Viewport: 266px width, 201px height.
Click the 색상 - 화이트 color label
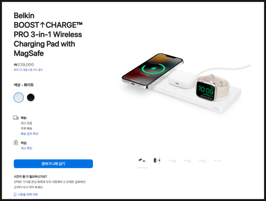[24, 85]
